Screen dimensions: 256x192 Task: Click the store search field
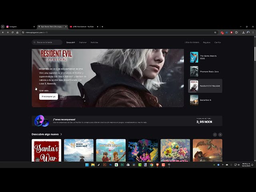pyautogui.click(x=47, y=42)
